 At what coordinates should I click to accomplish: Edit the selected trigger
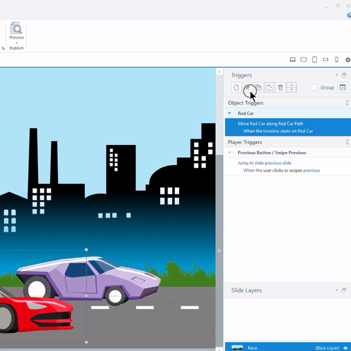[247, 87]
